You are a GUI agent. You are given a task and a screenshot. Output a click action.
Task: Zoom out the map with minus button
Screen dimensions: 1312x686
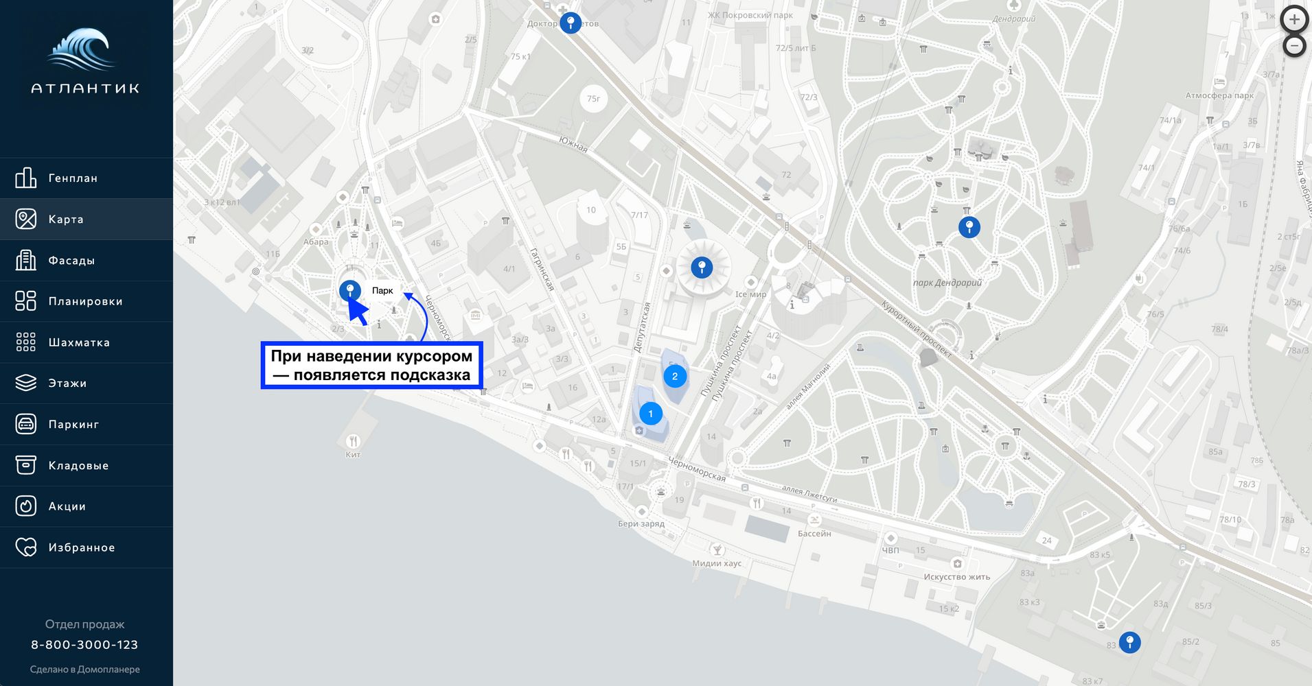pyautogui.click(x=1294, y=46)
